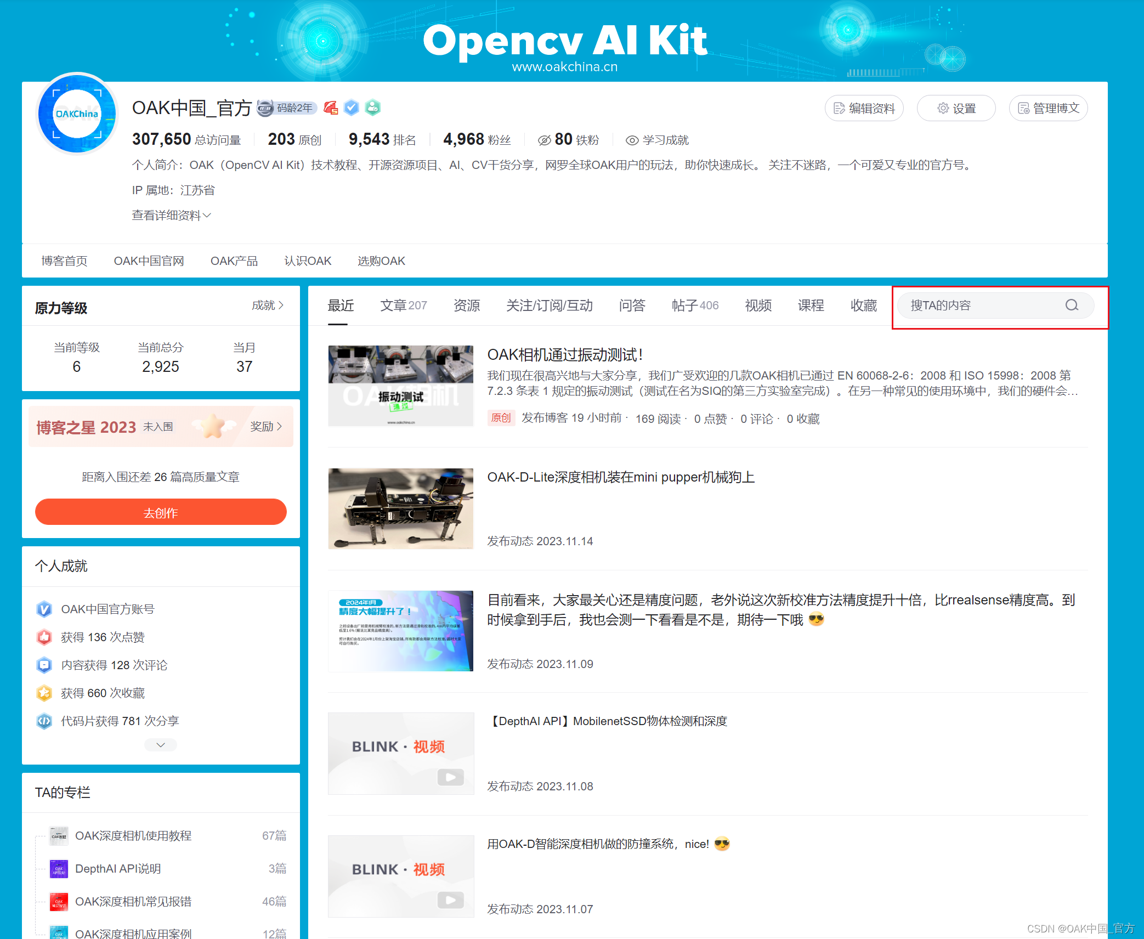Image resolution: width=1144 pixels, height=939 pixels.
Task: Click the 编辑资料 button
Action: coord(864,108)
